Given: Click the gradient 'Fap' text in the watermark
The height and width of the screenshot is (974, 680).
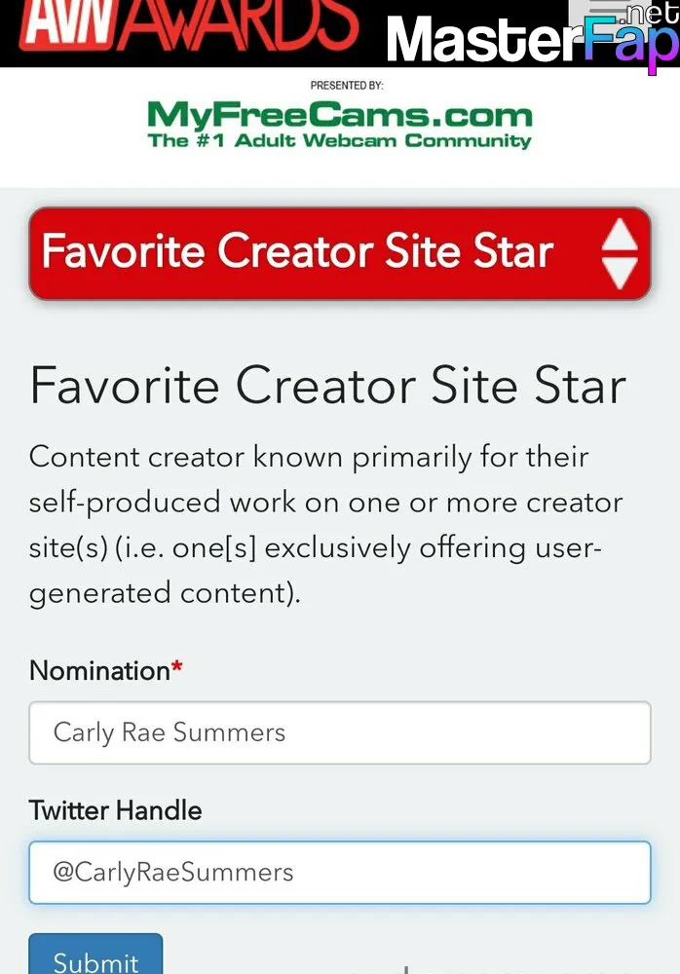Looking at the screenshot, I should 631,42.
